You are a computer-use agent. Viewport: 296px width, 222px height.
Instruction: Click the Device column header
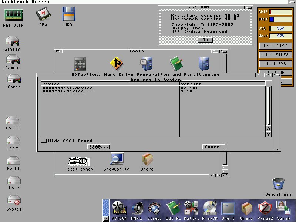[x=110, y=84]
